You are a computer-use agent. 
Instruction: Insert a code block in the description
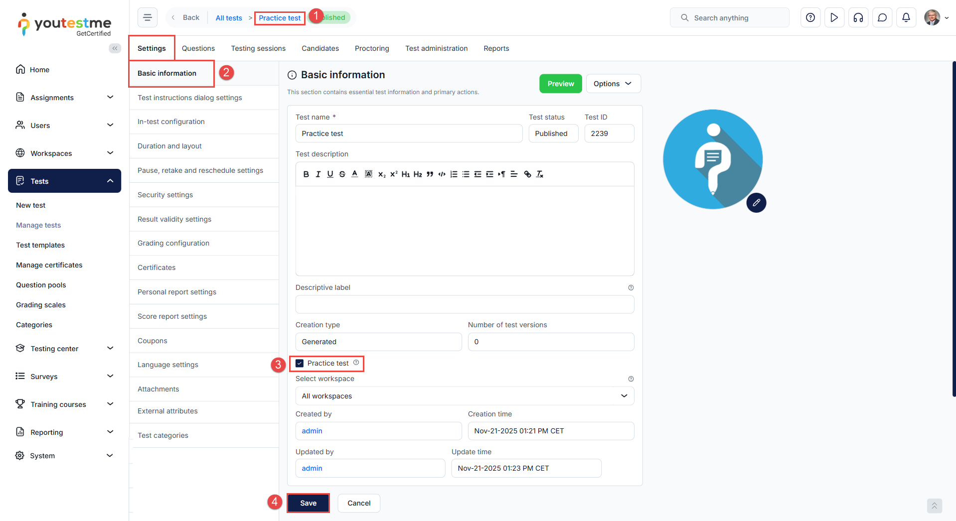click(442, 174)
